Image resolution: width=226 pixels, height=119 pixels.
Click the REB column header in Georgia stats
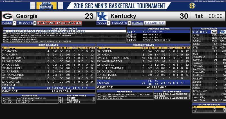click(x=74, y=48)
